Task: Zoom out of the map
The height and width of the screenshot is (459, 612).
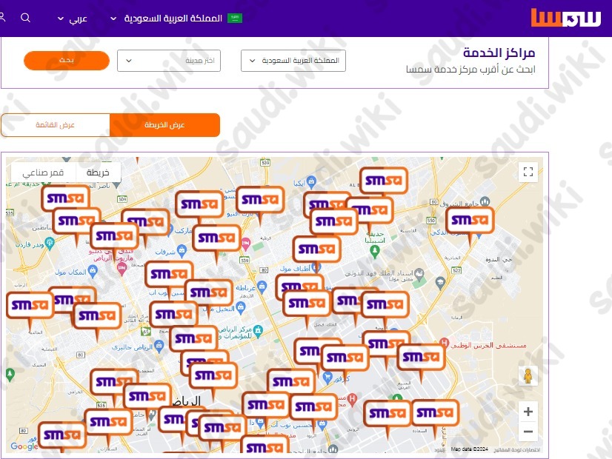Action: coord(528,432)
